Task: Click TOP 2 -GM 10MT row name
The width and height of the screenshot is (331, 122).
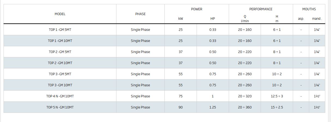Action: click(x=60, y=63)
